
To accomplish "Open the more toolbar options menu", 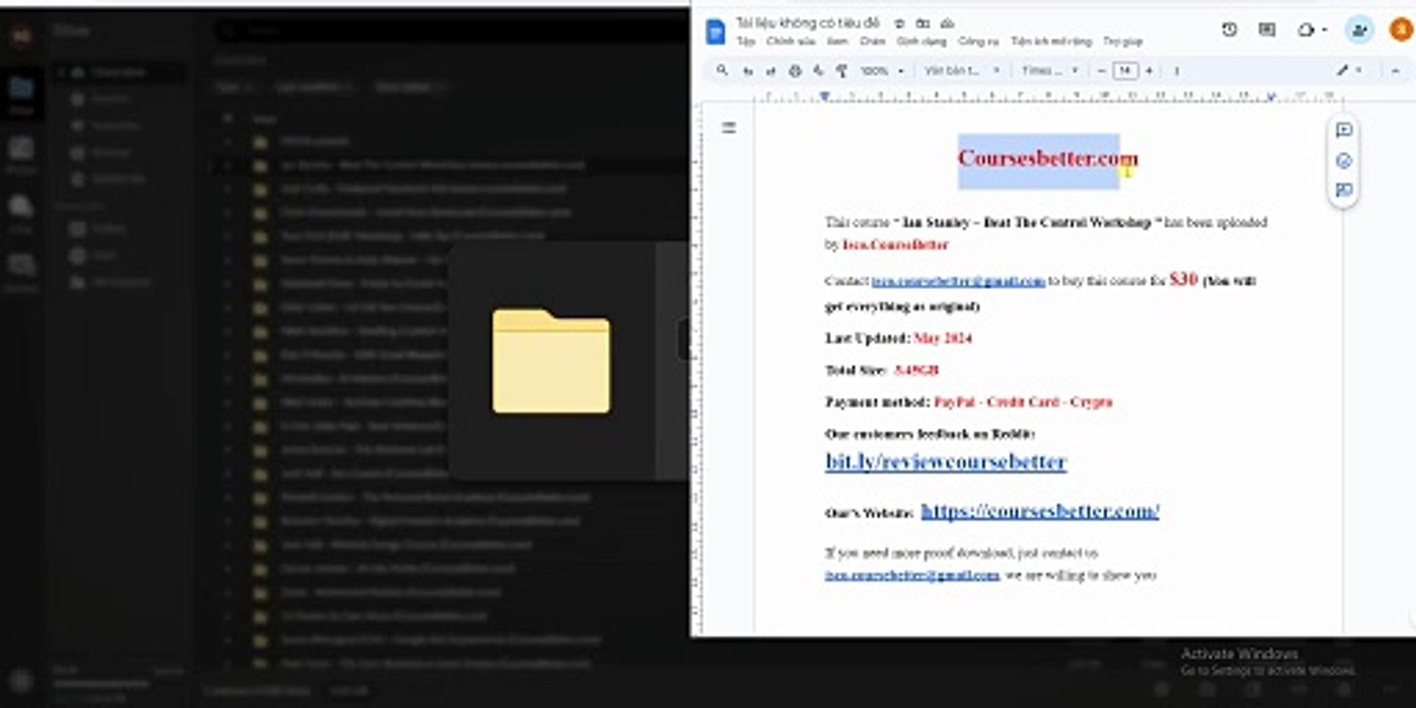I will point(1176,71).
